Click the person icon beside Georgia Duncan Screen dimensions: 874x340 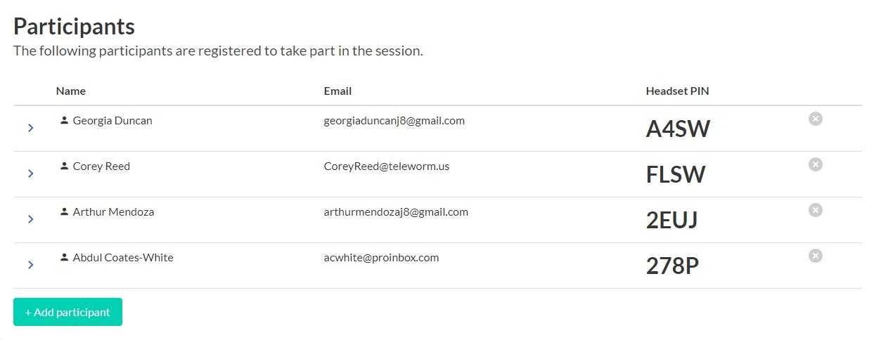pyautogui.click(x=64, y=120)
